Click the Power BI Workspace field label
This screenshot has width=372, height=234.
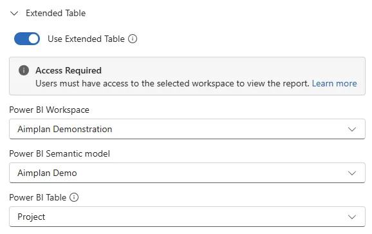coord(49,110)
